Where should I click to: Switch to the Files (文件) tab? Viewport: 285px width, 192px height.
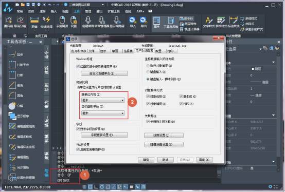point(93,51)
